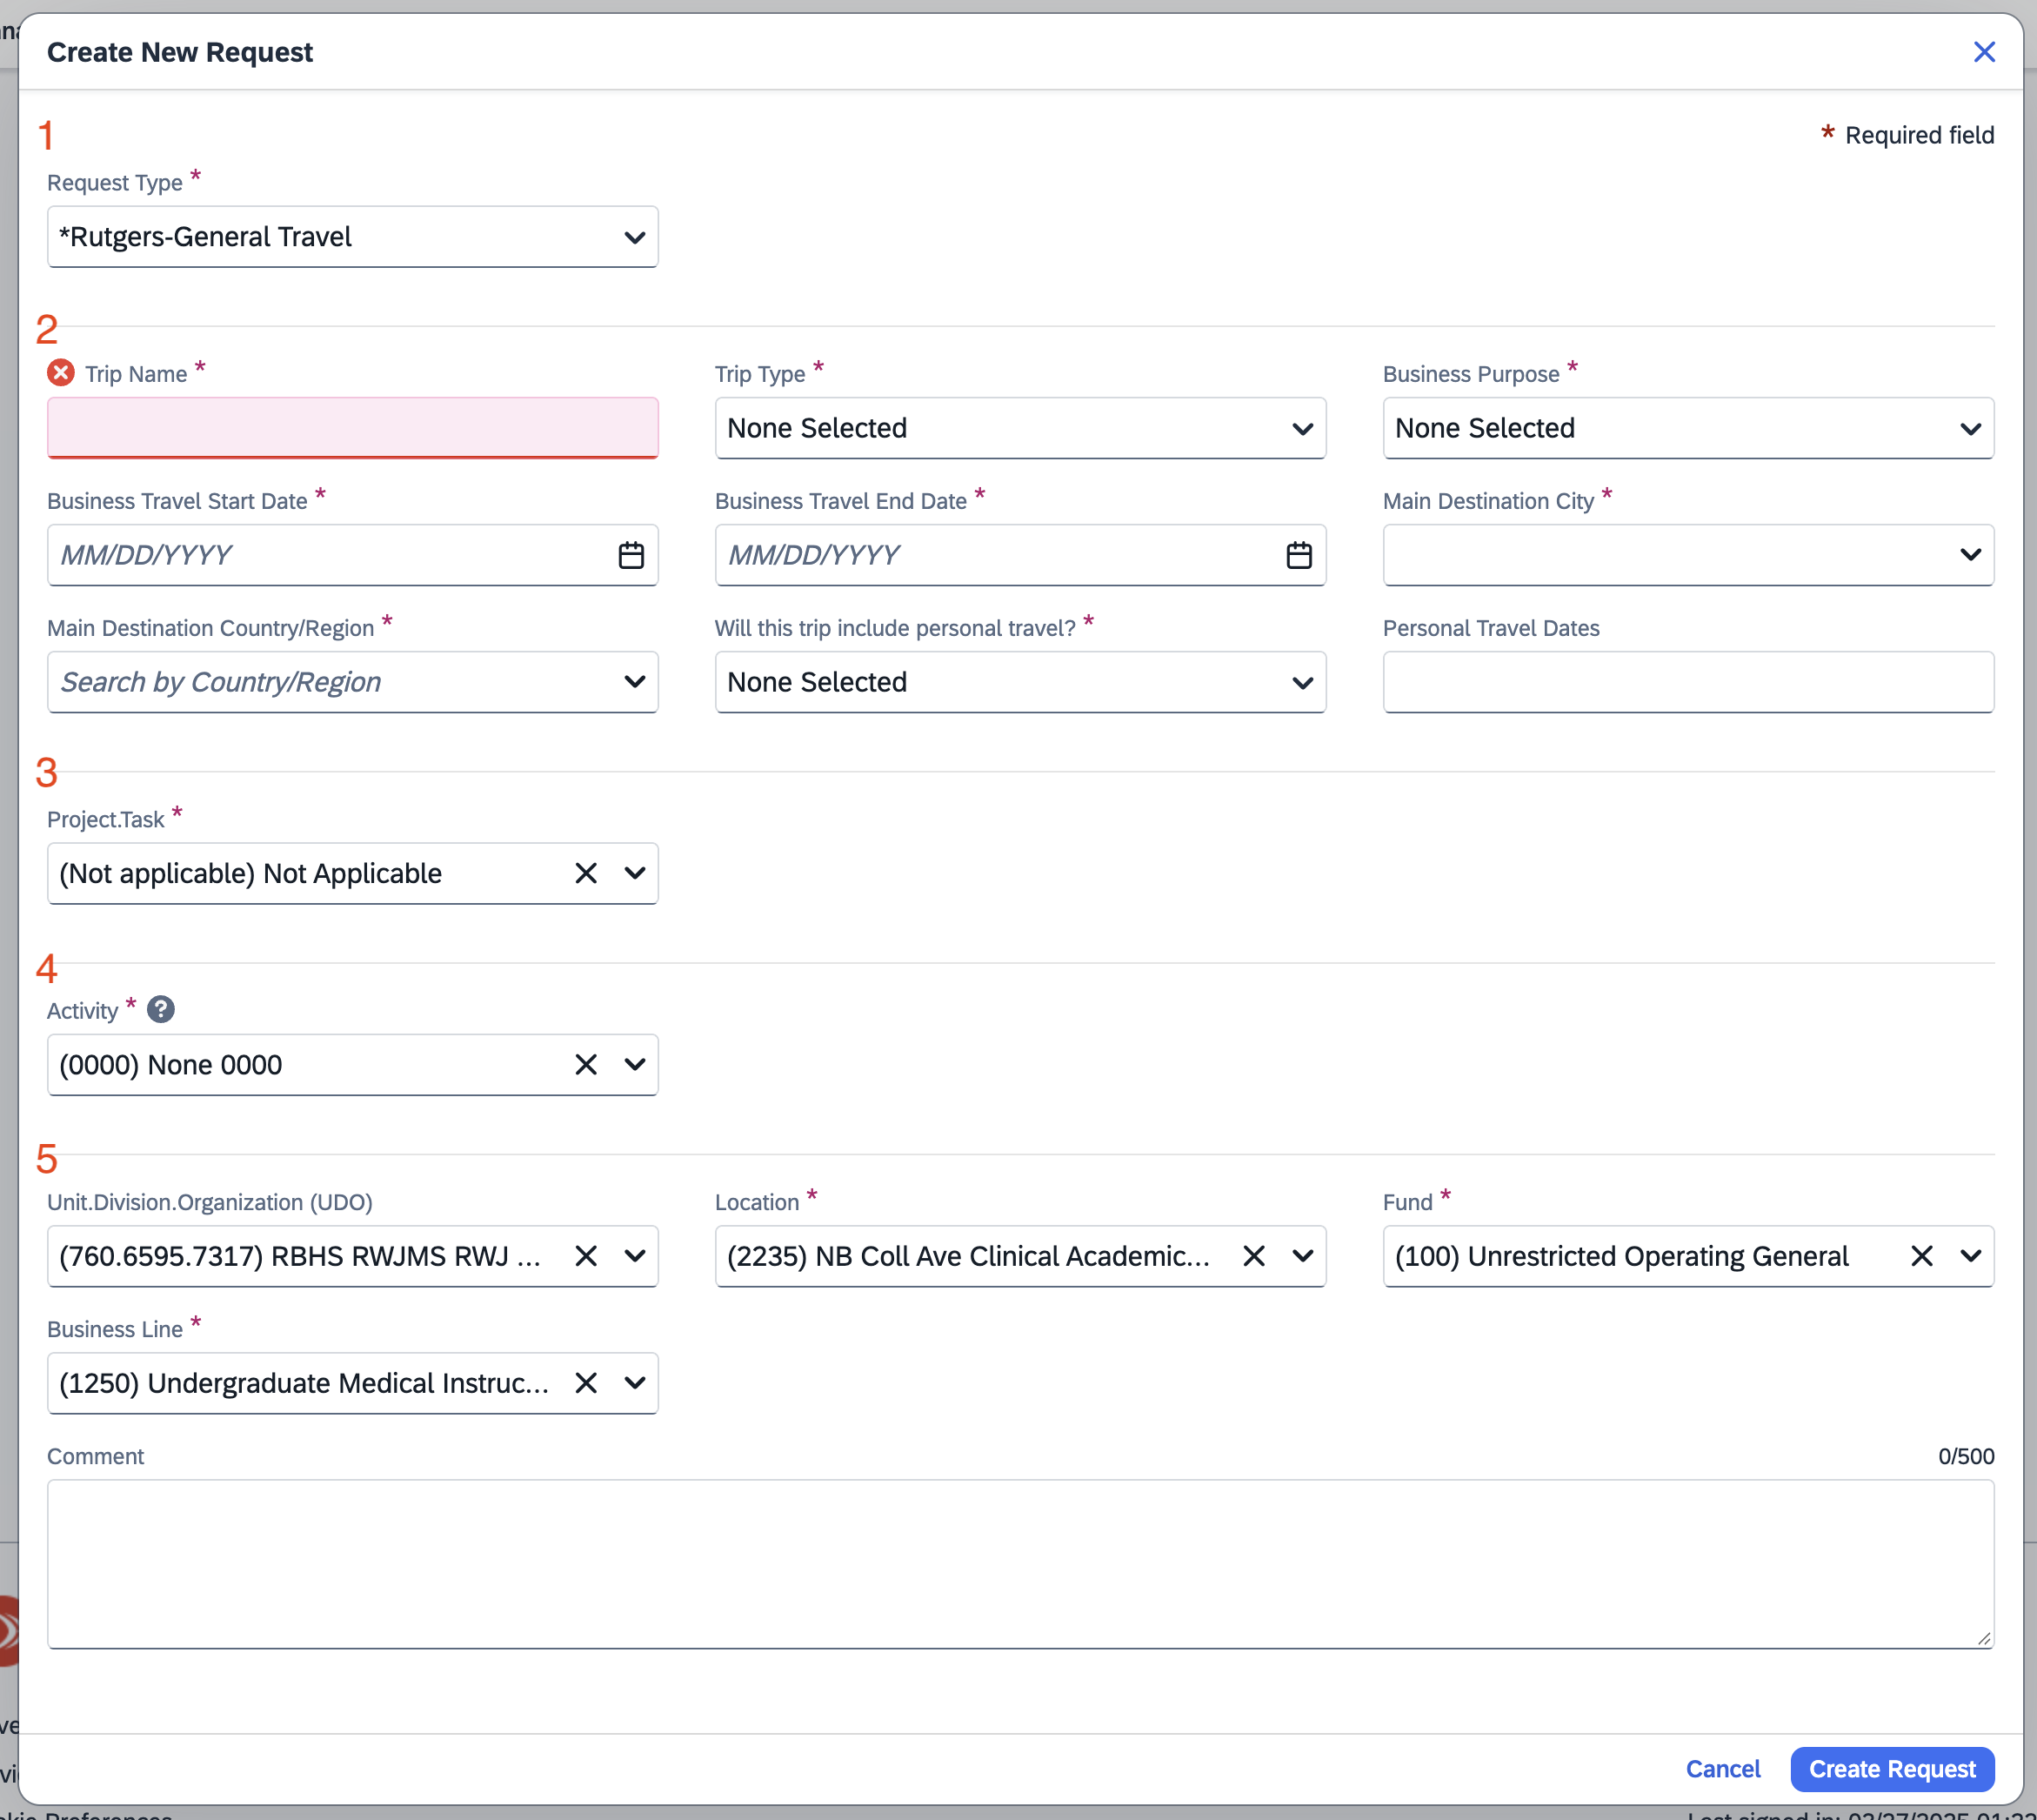Open the Main Destination Country/Region search dropdown
This screenshot has height=1820, width=2037.
coord(352,682)
